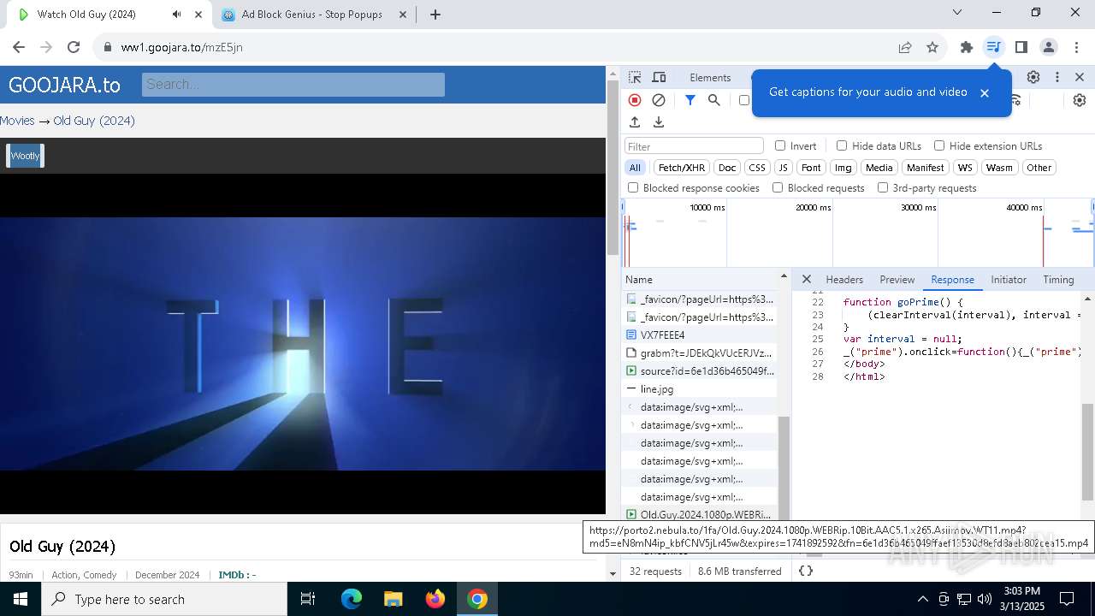Filter requests by Fetch/XHR
The image size is (1095, 616).
coord(682,168)
